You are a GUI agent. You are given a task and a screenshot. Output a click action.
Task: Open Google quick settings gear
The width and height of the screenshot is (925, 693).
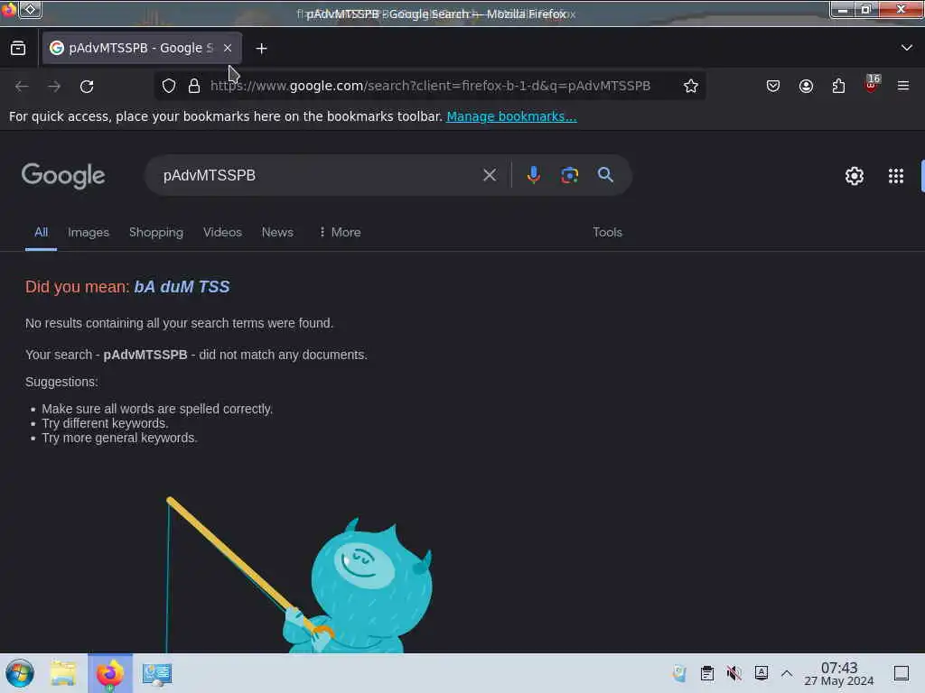click(x=855, y=176)
